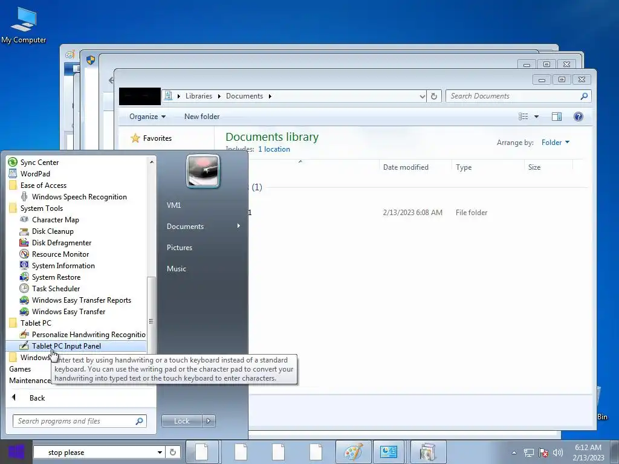The height and width of the screenshot is (464, 619).
Task: Launch Windows Easy Transfer
Action: click(x=68, y=311)
